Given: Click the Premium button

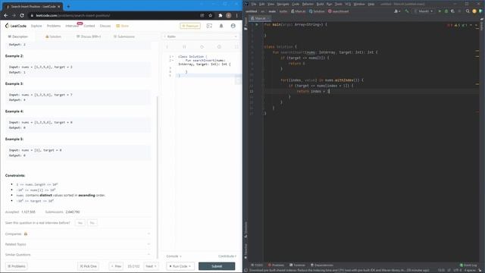Looking at the screenshot, I should click(x=190, y=26).
